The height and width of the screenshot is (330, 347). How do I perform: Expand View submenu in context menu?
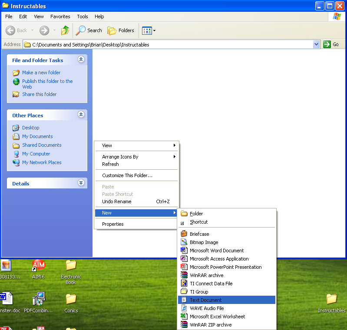click(136, 145)
